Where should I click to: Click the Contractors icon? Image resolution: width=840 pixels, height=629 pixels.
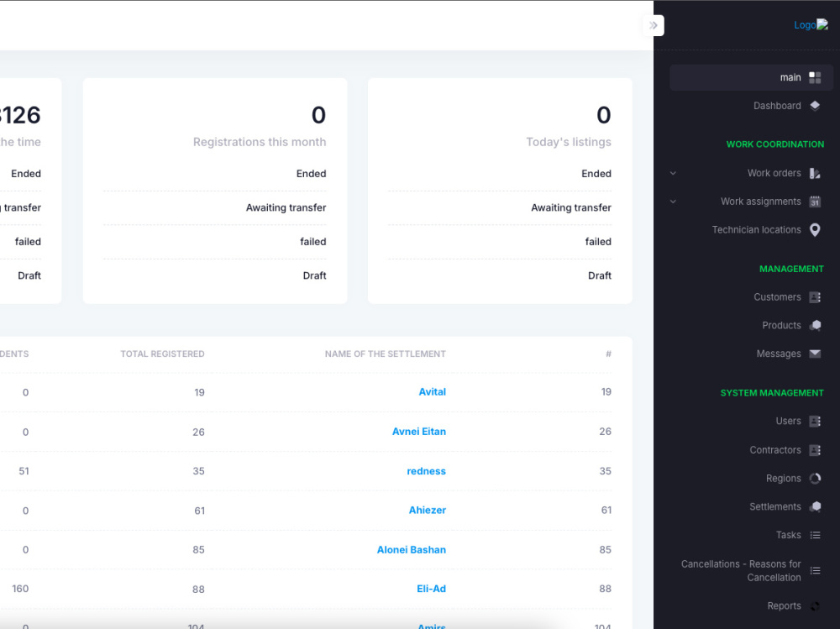pyautogui.click(x=815, y=450)
